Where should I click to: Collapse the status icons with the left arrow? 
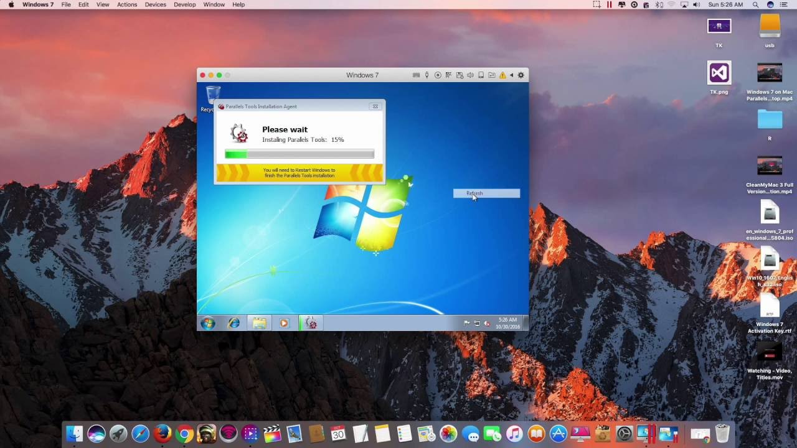(512, 75)
